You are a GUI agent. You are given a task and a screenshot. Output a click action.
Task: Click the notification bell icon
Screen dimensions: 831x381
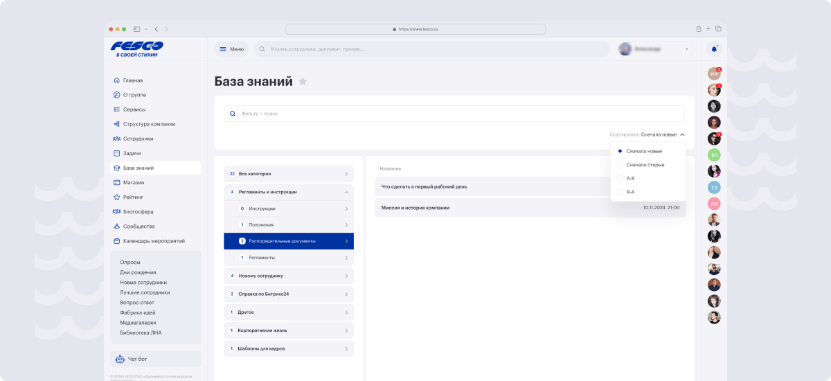(714, 49)
